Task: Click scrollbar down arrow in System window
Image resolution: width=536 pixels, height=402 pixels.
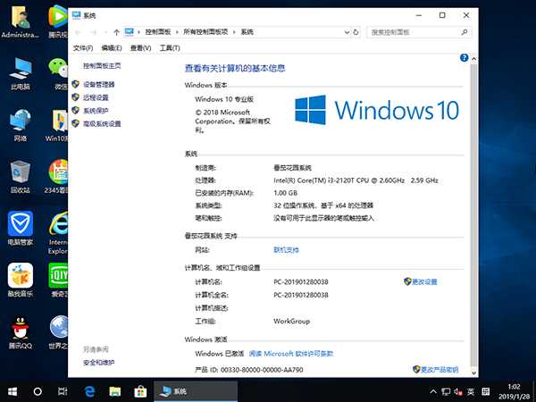Action: [x=473, y=373]
